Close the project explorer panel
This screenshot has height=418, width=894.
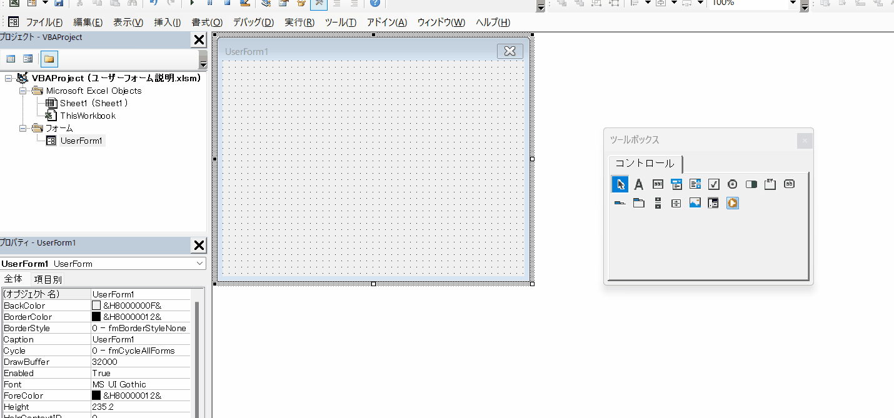coord(199,41)
